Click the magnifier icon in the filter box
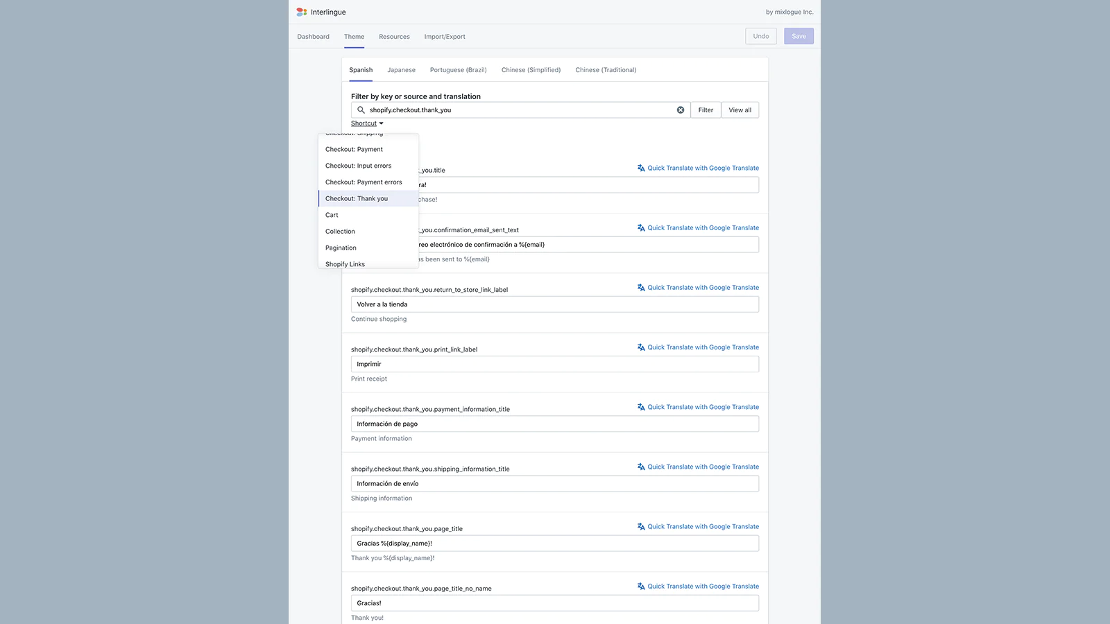The image size is (1110, 624). 361,110
